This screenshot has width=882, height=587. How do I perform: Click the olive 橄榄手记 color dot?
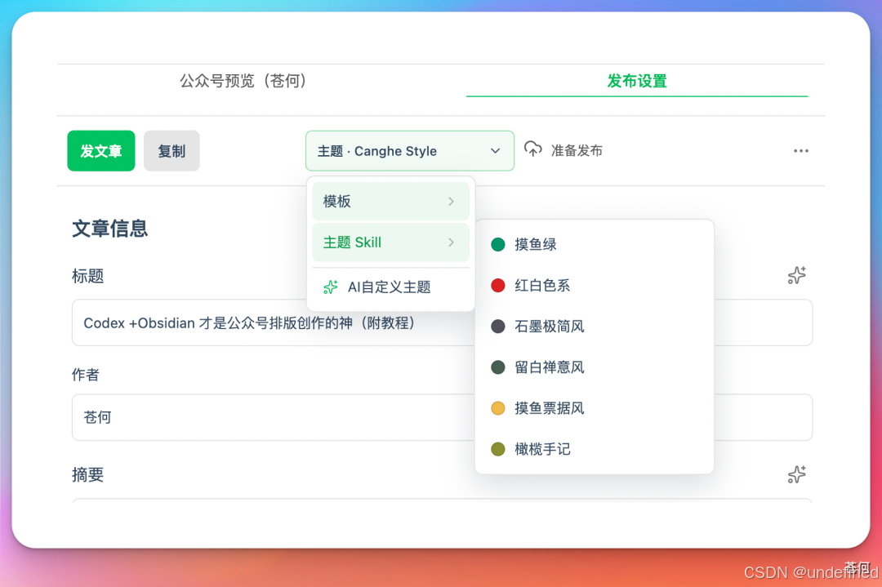(498, 449)
